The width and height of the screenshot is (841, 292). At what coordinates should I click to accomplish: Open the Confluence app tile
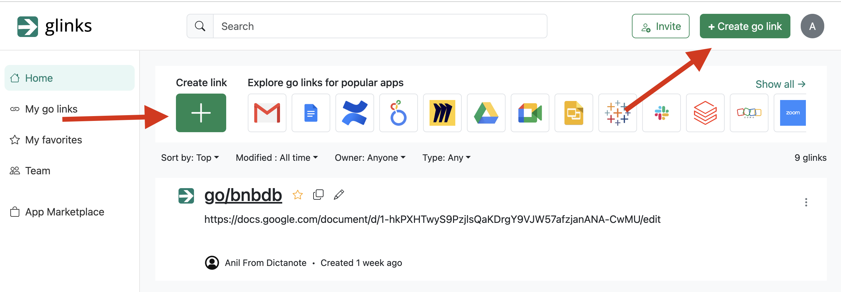pos(354,113)
